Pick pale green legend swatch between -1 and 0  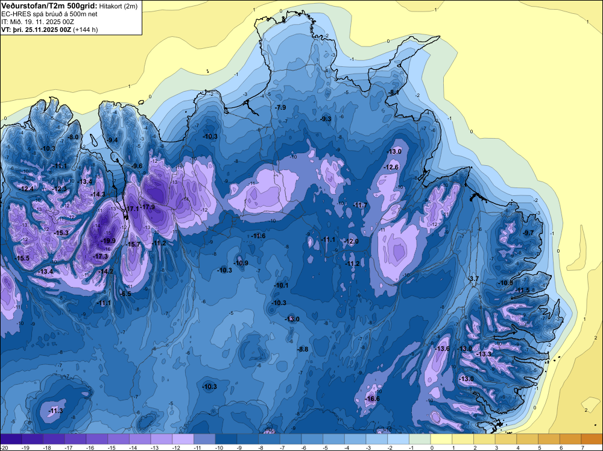[x=420, y=439]
